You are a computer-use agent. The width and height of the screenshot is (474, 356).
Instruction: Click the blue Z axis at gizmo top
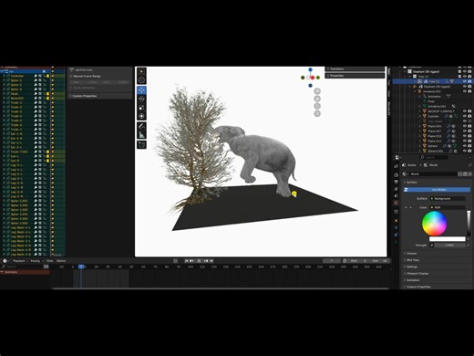coord(310,69)
